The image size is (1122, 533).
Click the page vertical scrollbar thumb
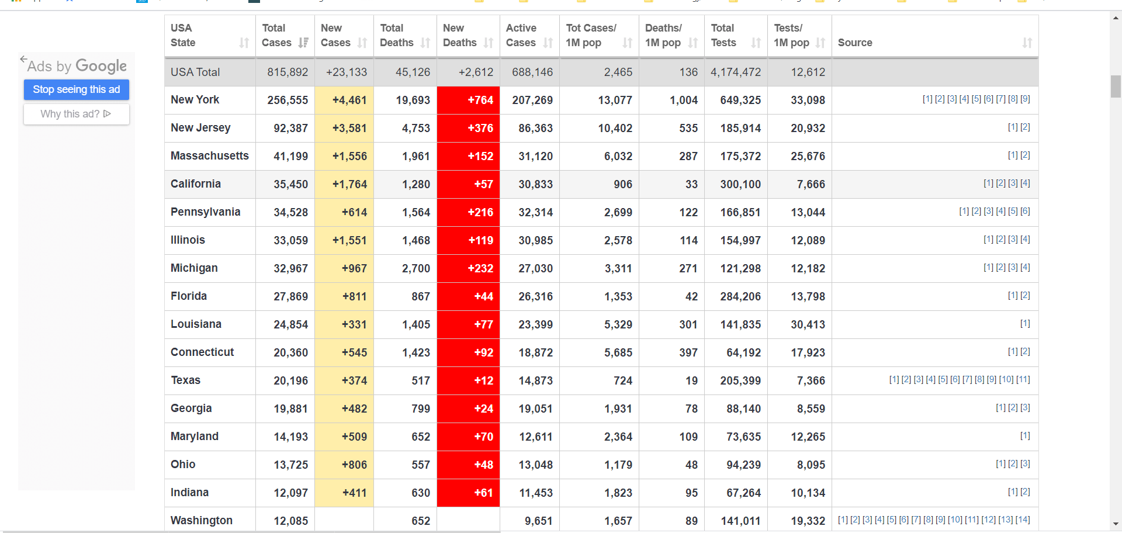(x=1116, y=86)
